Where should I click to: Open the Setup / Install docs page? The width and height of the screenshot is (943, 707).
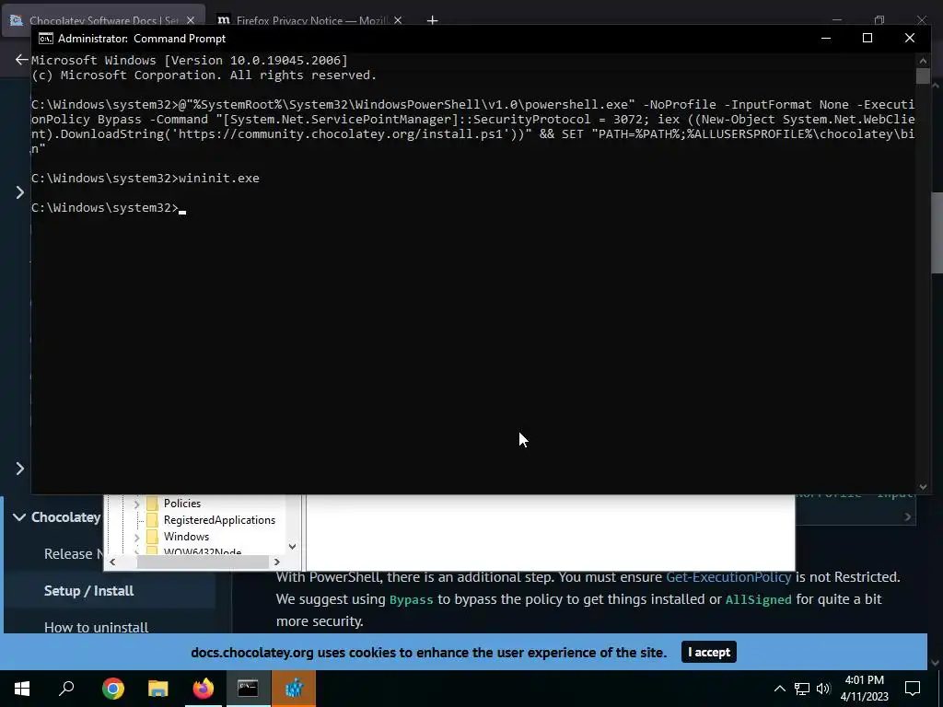(89, 591)
